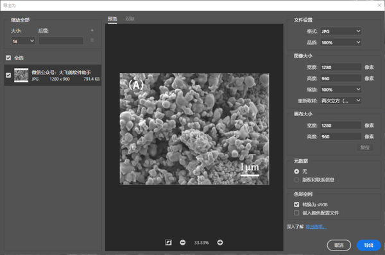Select 版权和联系信息 metadata radio button

click(x=296, y=180)
